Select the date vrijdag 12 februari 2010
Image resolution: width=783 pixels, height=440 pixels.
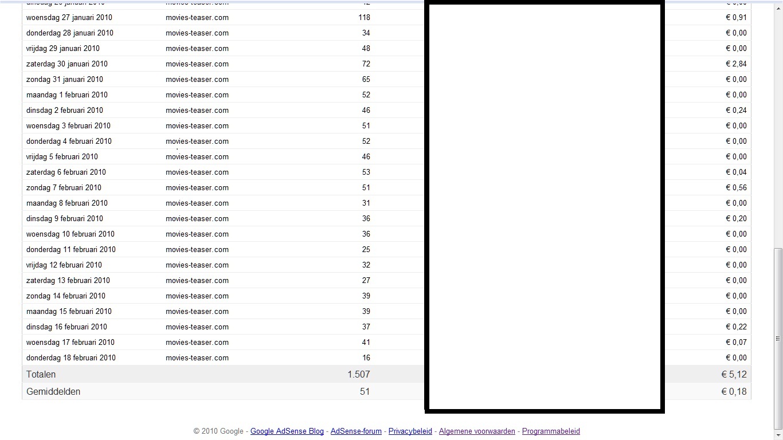point(64,265)
